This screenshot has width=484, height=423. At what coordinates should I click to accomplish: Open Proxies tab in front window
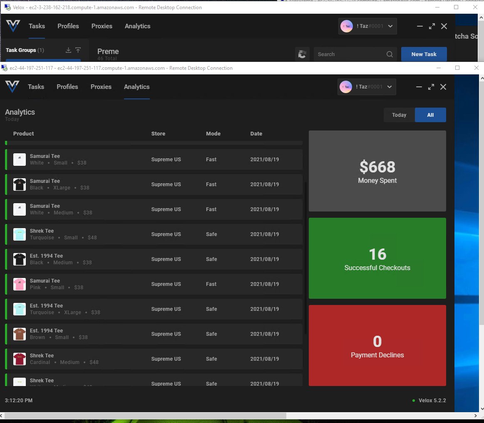pos(101,87)
